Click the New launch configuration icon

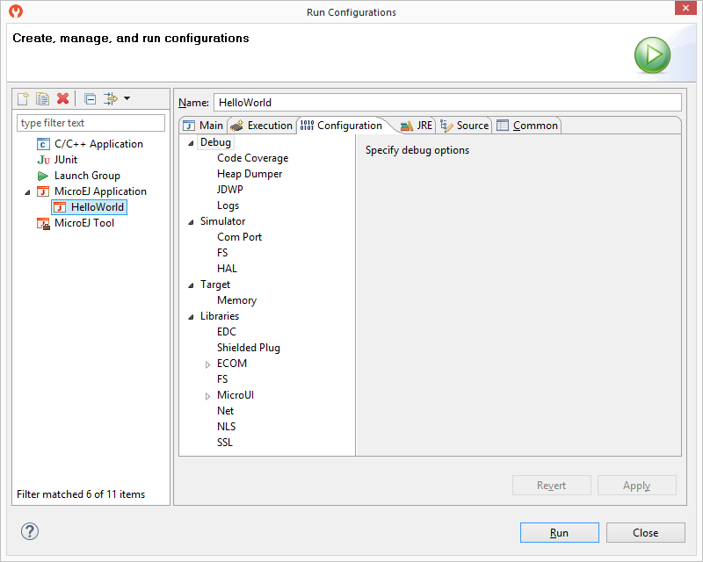pyautogui.click(x=24, y=98)
